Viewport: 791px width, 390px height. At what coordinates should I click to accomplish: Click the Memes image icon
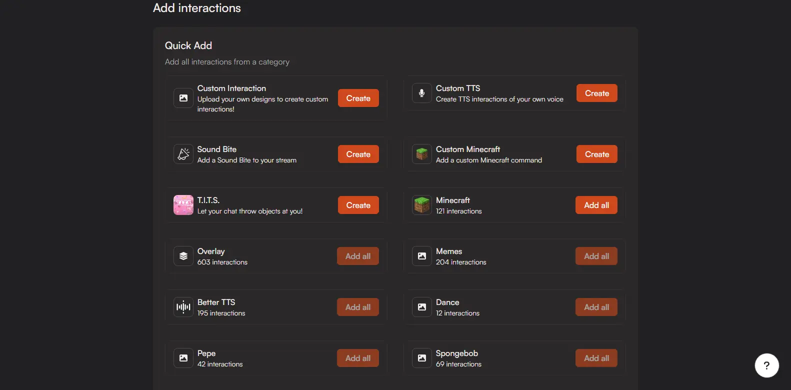pos(422,256)
